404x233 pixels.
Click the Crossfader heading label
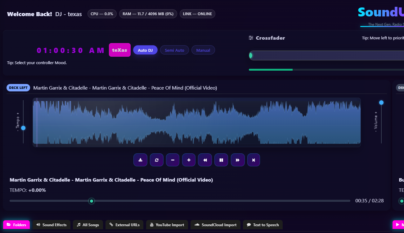click(x=270, y=38)
